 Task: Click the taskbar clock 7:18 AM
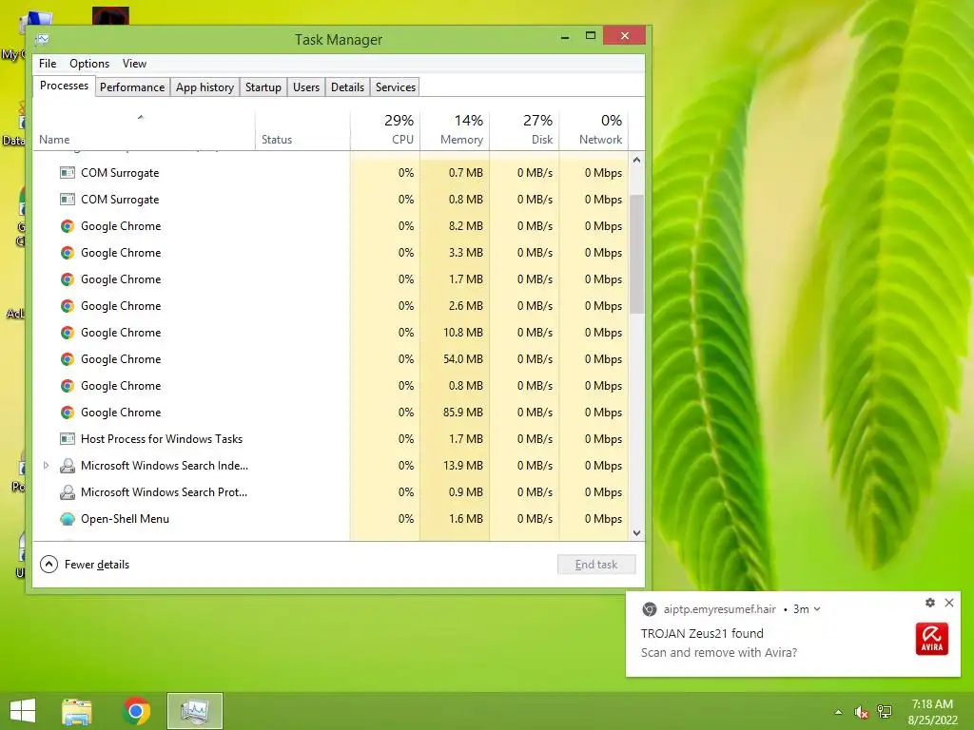pos(932,704)
